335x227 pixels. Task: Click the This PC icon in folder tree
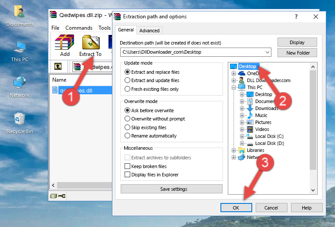point(242,87)
